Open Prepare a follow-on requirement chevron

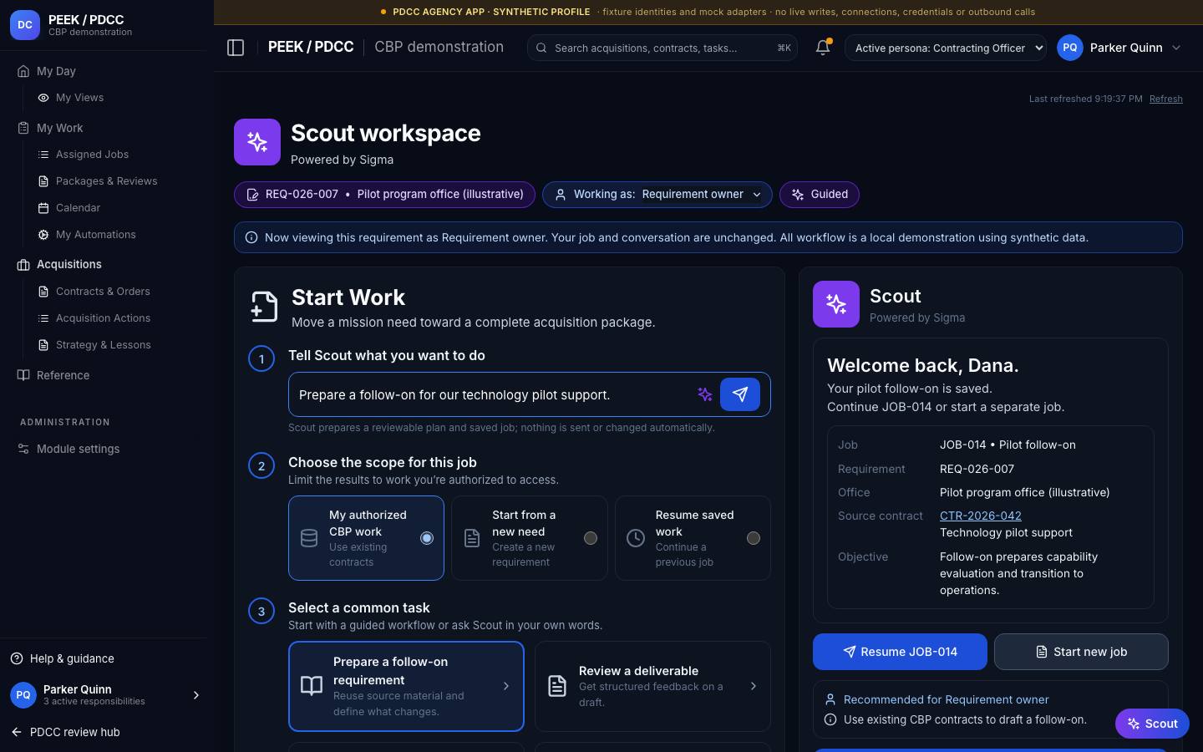pos(506,686)
